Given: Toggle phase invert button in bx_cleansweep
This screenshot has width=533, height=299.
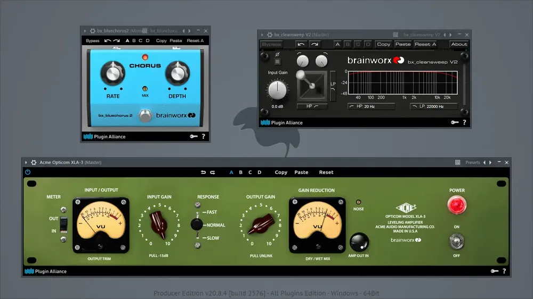Looking at the screenshot, I should [x=277, y=61].
